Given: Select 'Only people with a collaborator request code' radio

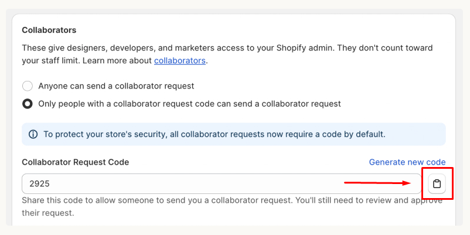Looking at the screenshot, I should point(28,104).
